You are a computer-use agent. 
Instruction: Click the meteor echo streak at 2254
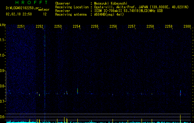coord(78,91)
